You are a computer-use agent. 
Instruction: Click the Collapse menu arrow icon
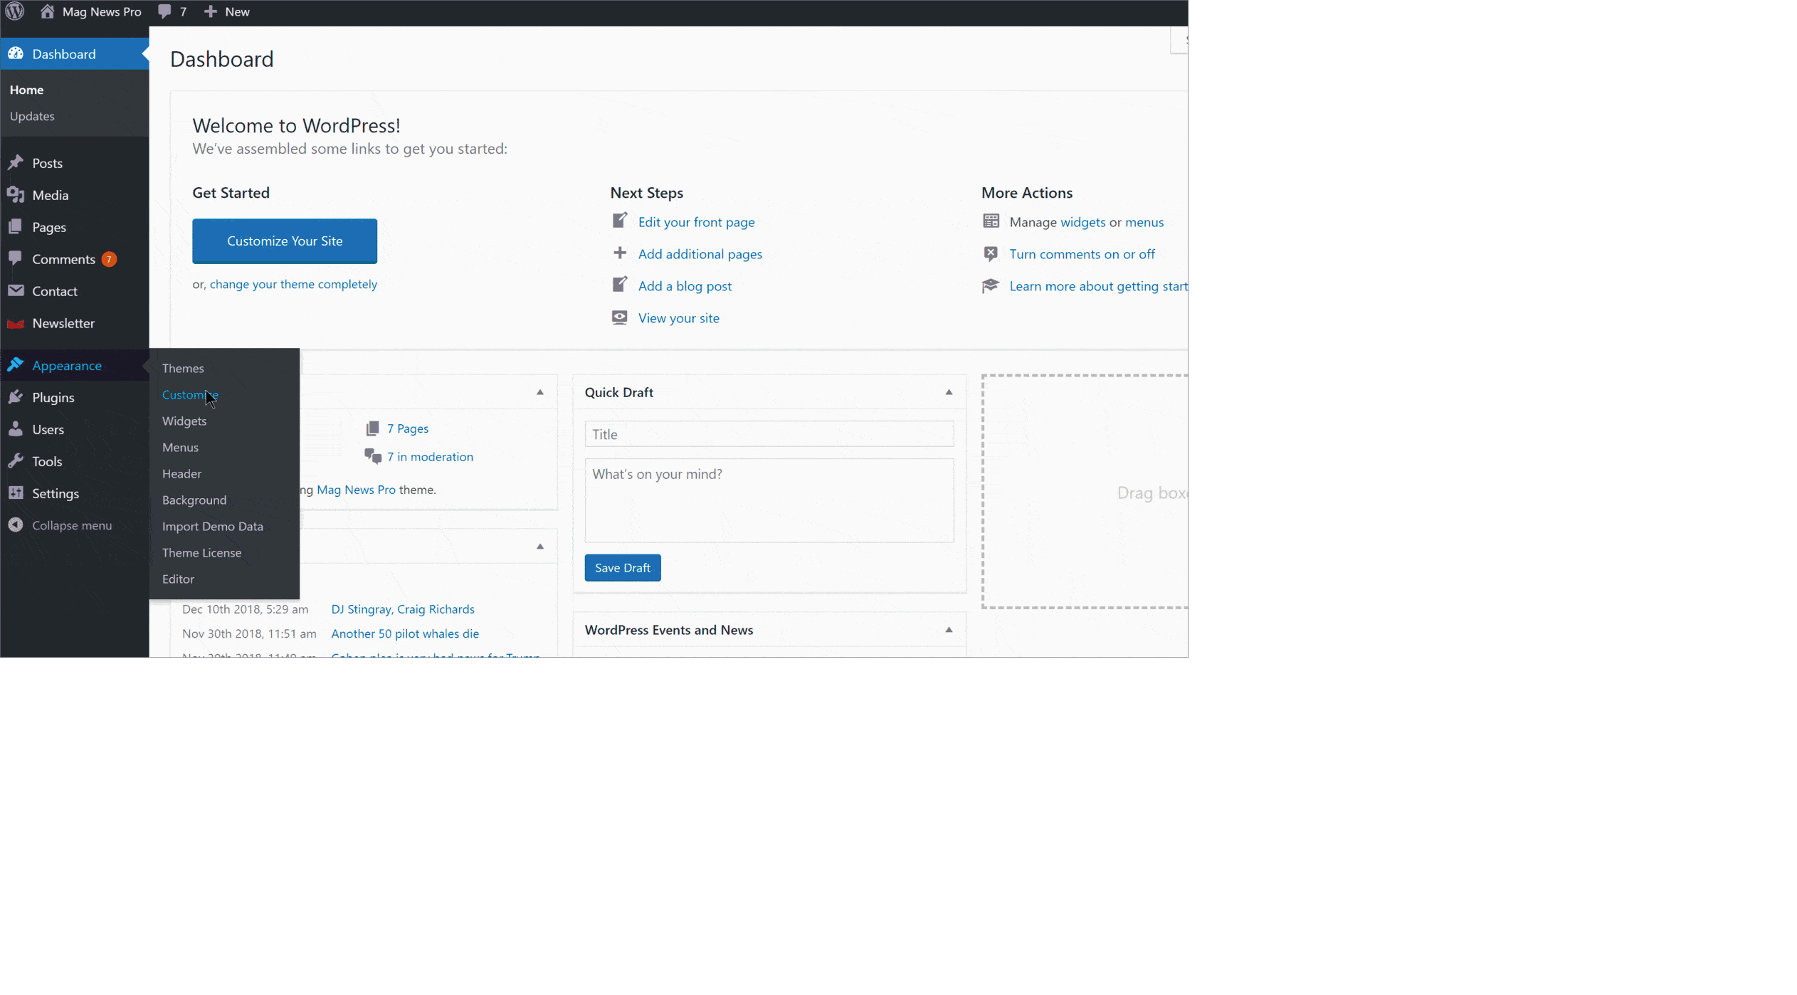coord(16,525)
